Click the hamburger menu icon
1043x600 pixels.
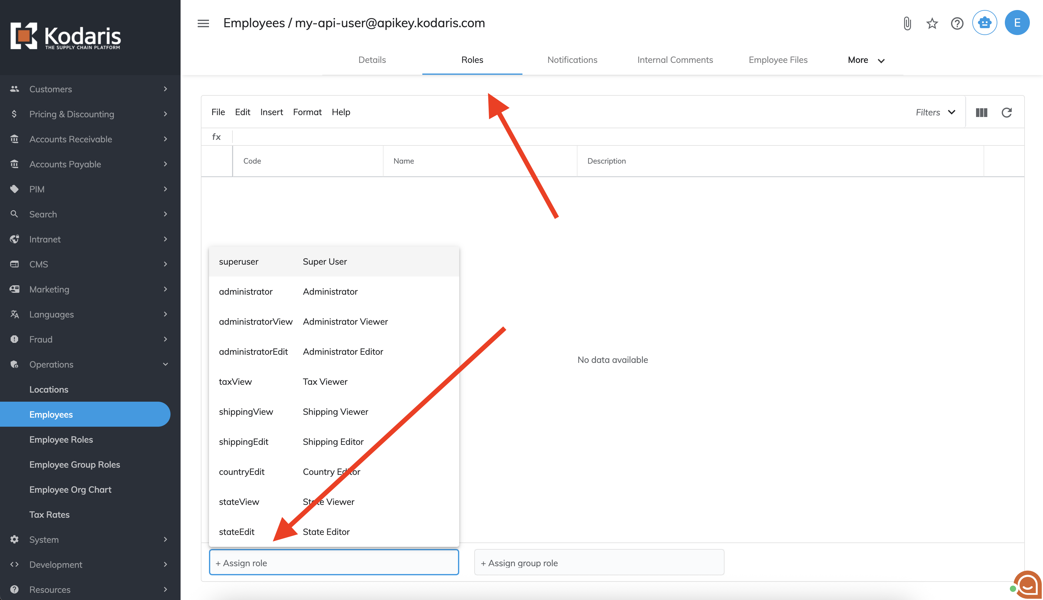(203, 23)
